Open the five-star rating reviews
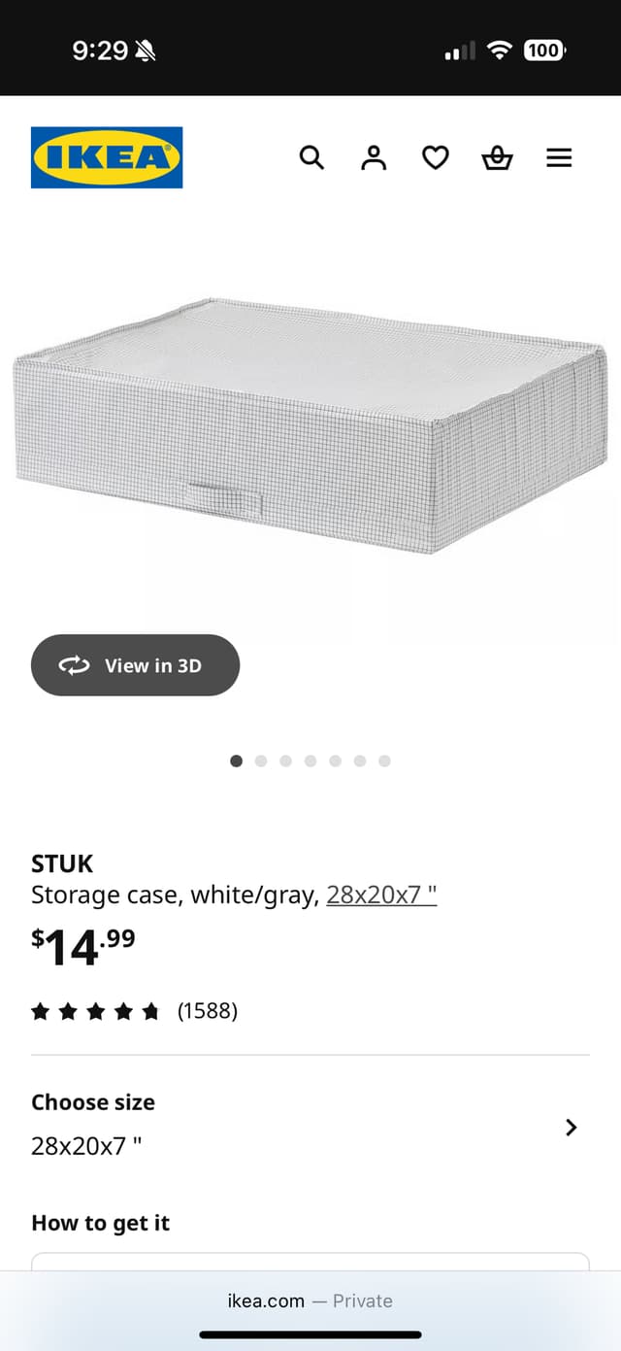 [95, 1012]
